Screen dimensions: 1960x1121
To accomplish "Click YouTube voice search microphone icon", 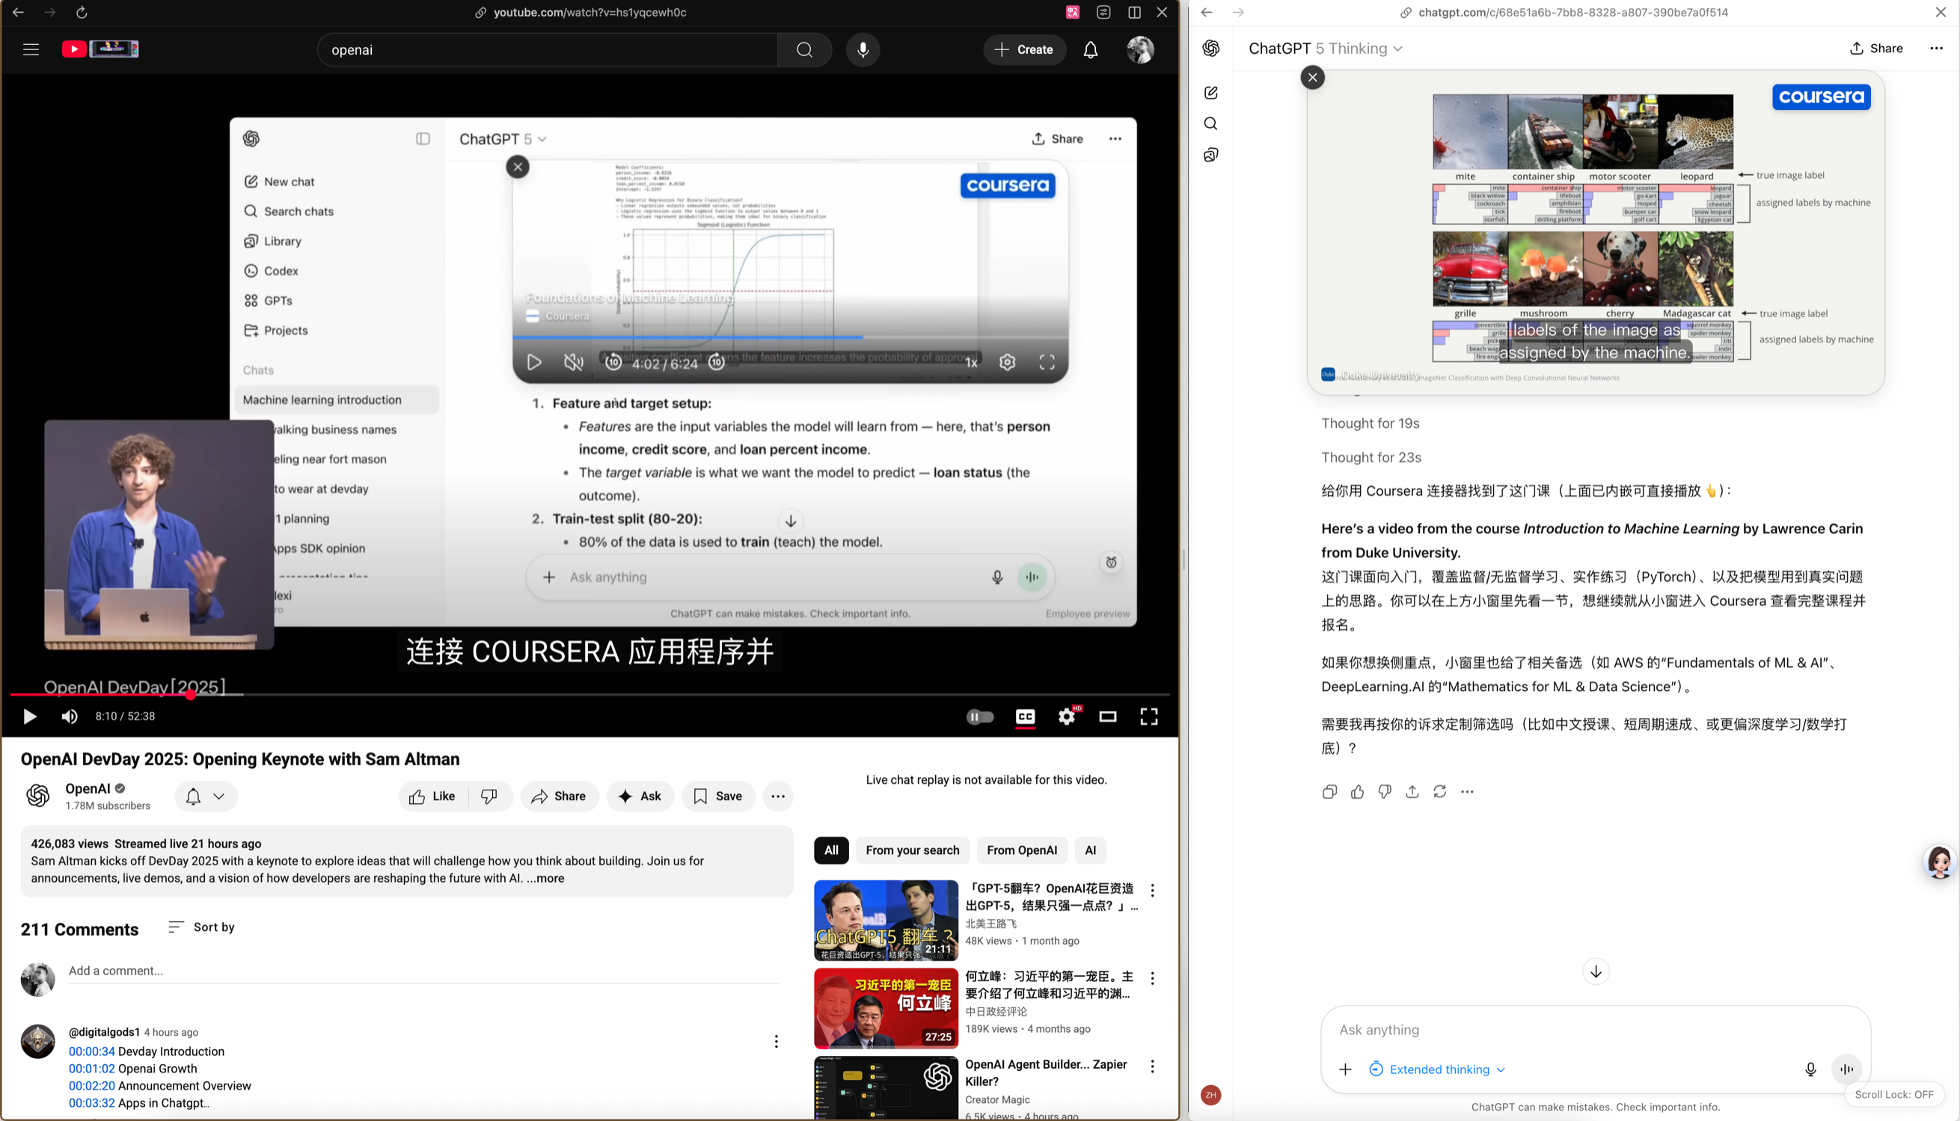I will click(x=863, y=50).
